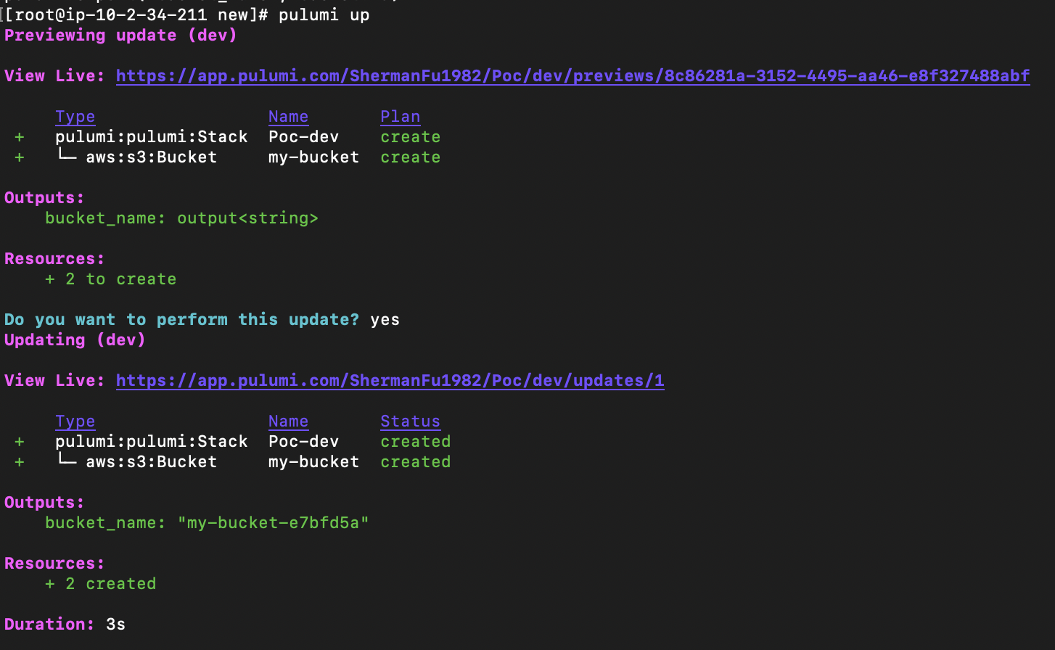Screen dimensions: 1055x650
Task: Click the 'yes' confirmation answer
Action: [385, 320]
